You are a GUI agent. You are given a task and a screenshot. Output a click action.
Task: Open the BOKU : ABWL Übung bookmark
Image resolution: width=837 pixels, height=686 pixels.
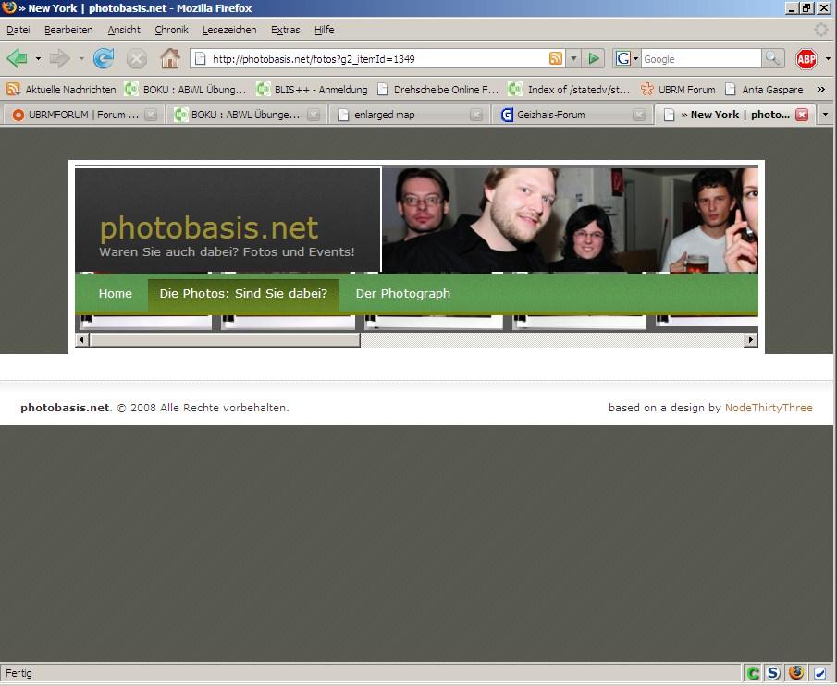point(185,90)
